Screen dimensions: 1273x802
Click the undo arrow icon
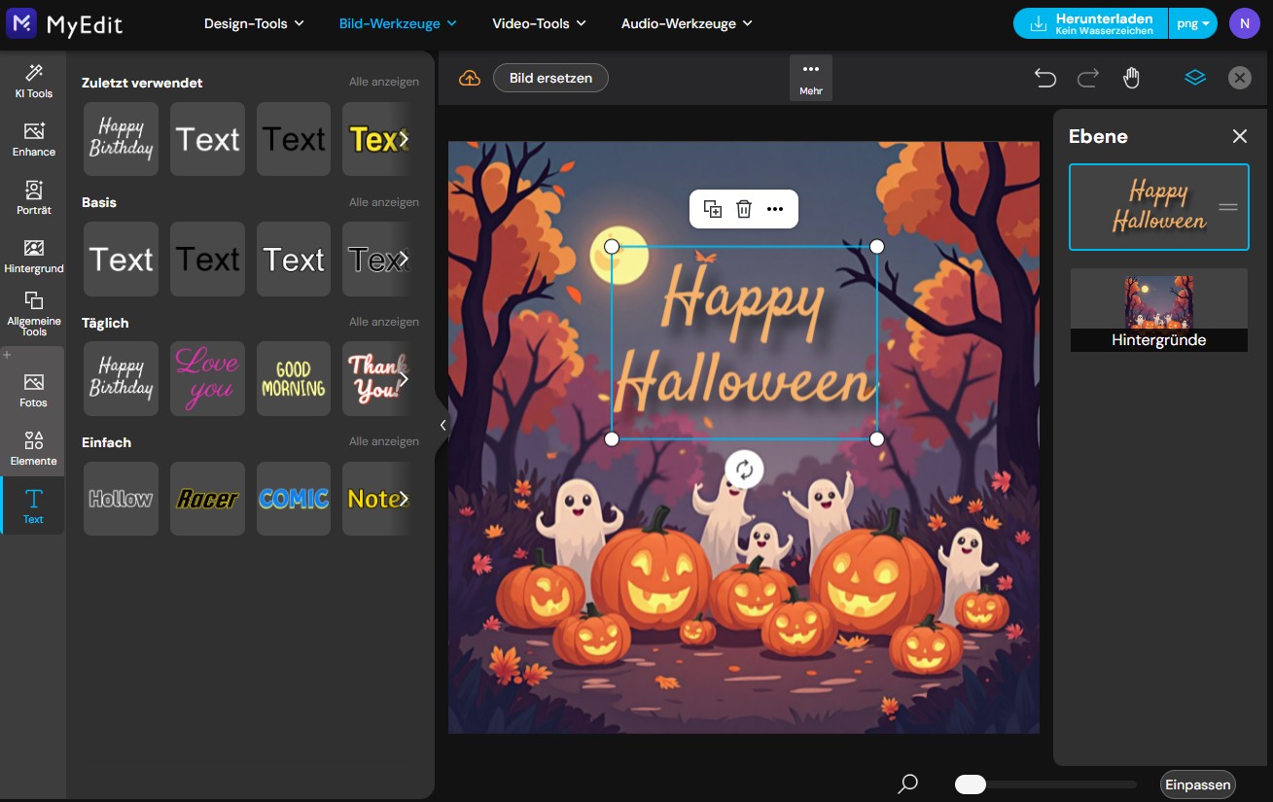(1045, 78)
